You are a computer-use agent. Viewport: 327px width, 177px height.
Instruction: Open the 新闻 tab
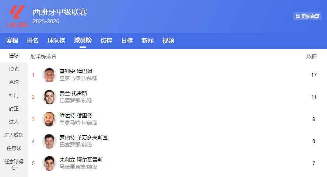[147, 41]
